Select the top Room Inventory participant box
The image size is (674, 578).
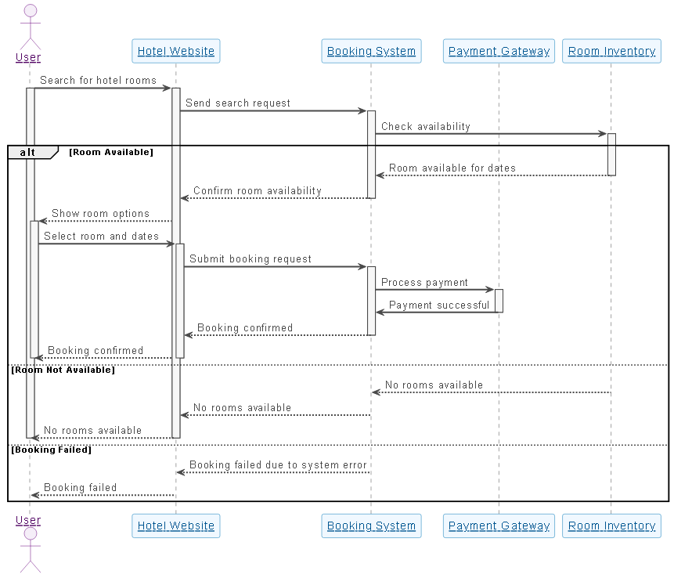click(611, 52)
